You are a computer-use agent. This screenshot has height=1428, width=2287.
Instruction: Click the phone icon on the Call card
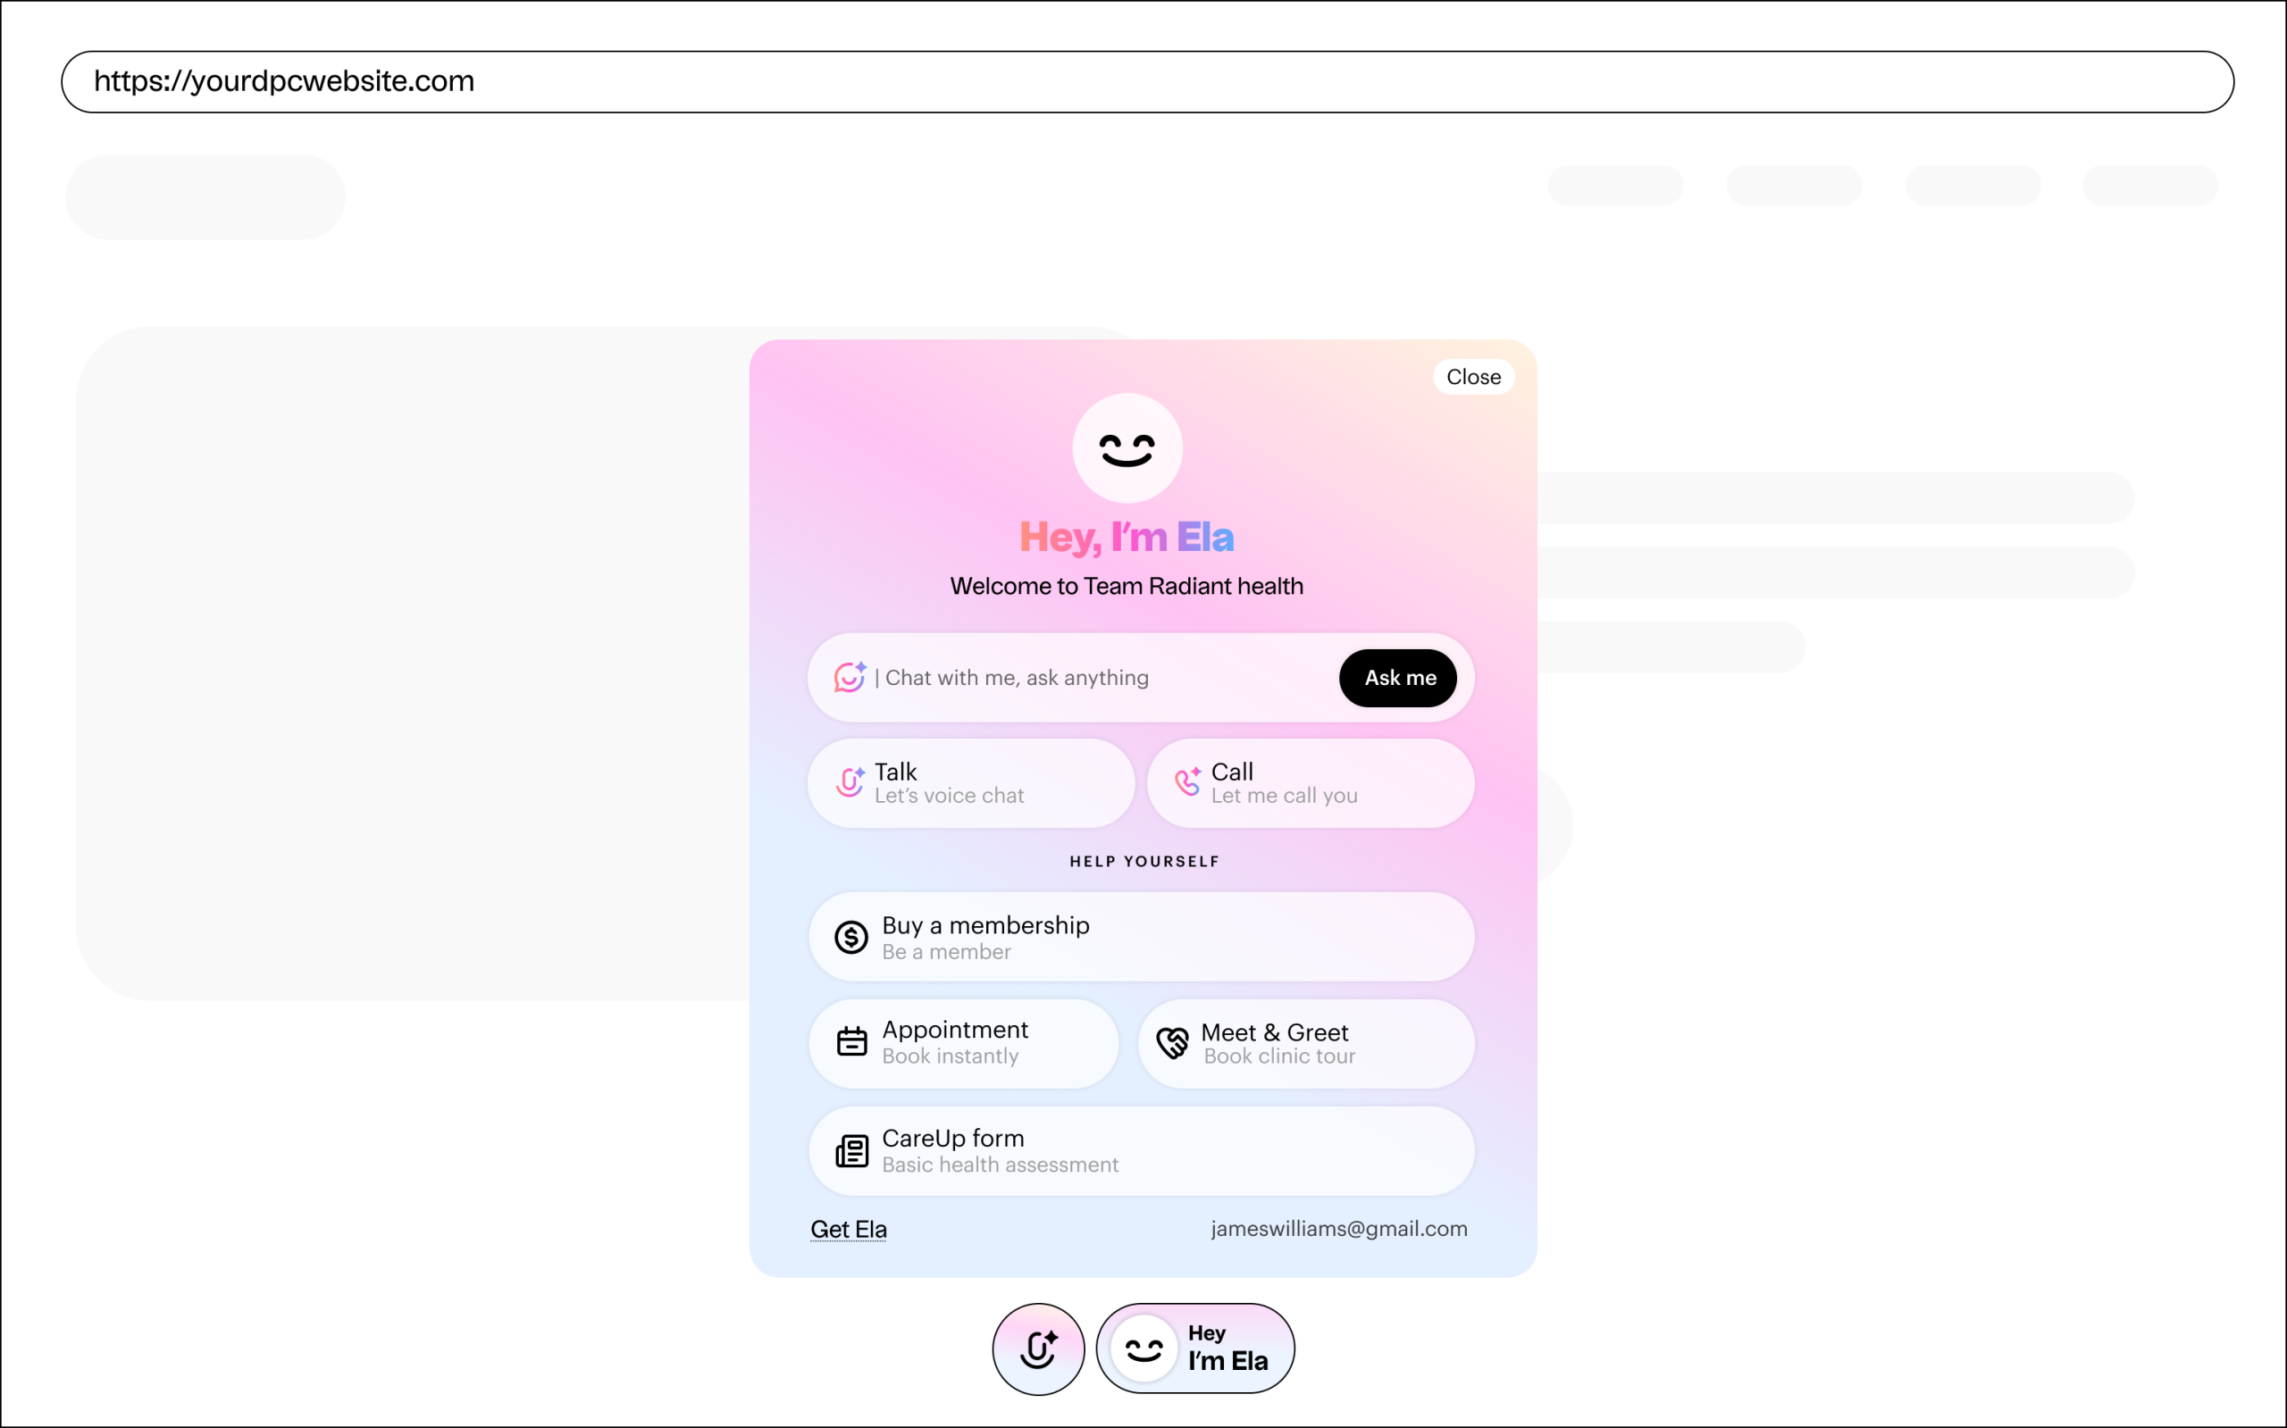(1187, 781)
